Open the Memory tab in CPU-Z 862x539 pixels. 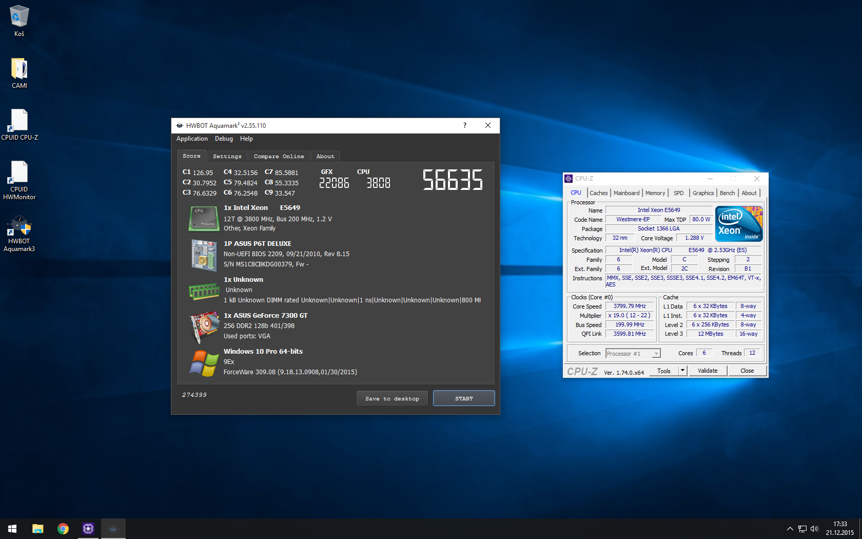click(x=655, y=193)
